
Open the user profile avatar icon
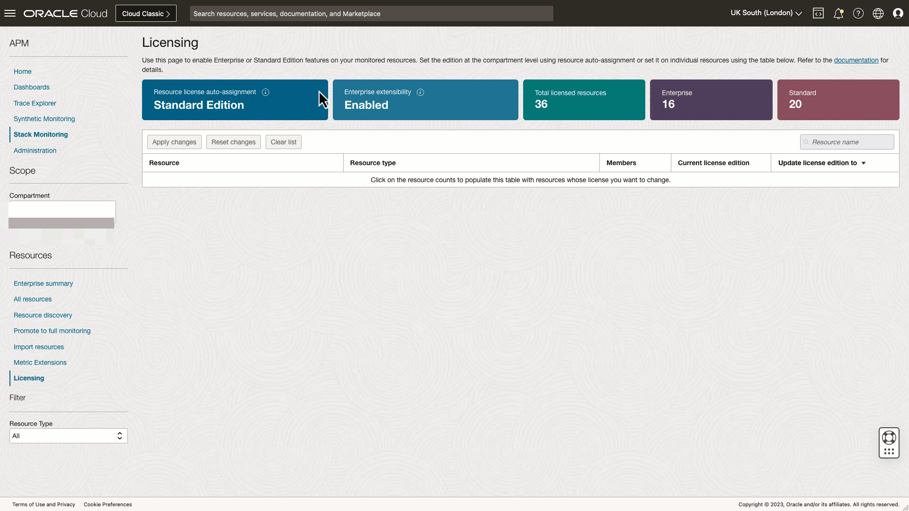[x=898, y=13]
